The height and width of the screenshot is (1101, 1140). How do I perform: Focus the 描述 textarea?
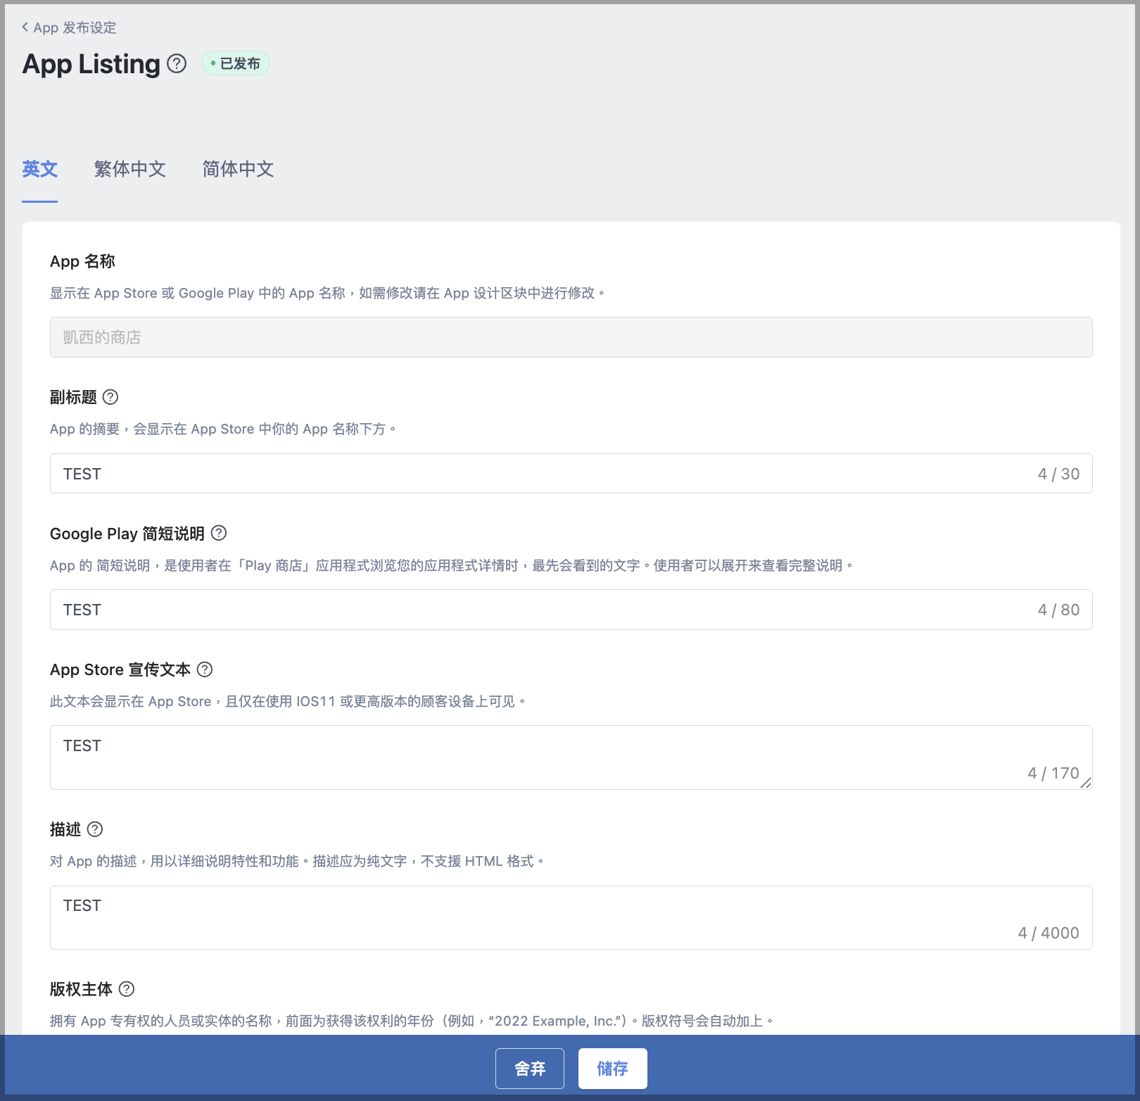pos(571,917)
